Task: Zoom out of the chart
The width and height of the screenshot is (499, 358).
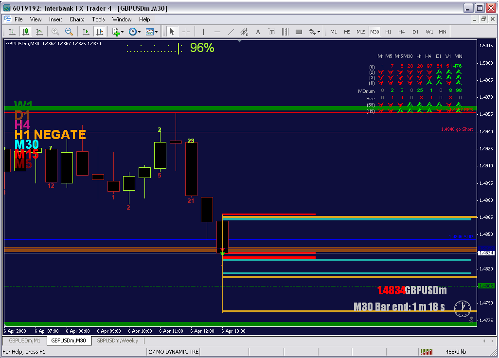Action: point(69,32)
